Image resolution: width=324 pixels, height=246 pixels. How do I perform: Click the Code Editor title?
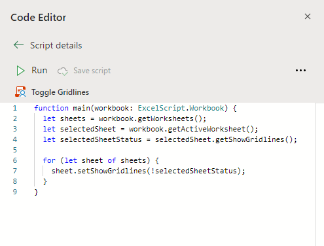coord(39,18)
